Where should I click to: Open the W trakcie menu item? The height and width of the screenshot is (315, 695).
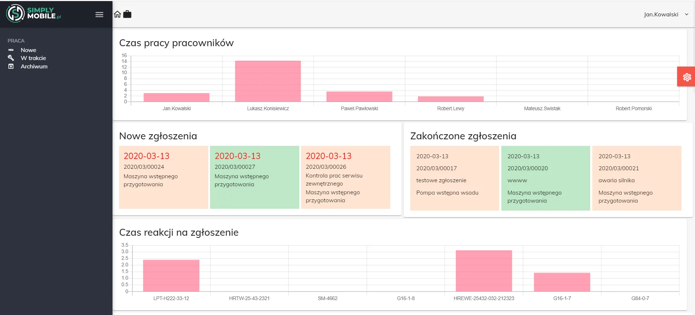click(x=33, y=58)
